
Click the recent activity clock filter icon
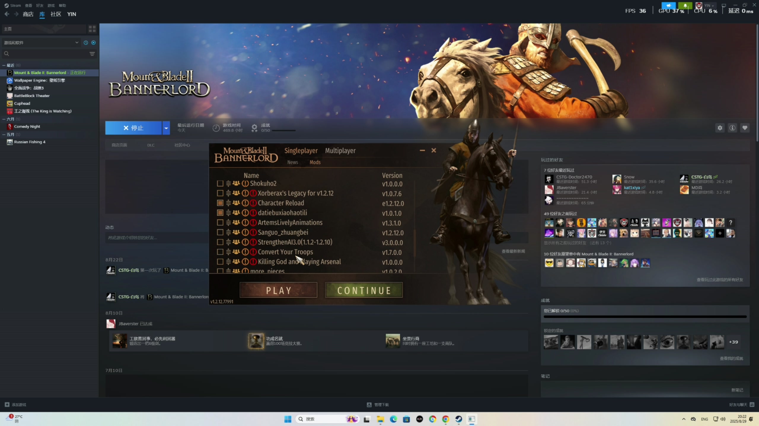pyautogui.click(x=86, y=43)
